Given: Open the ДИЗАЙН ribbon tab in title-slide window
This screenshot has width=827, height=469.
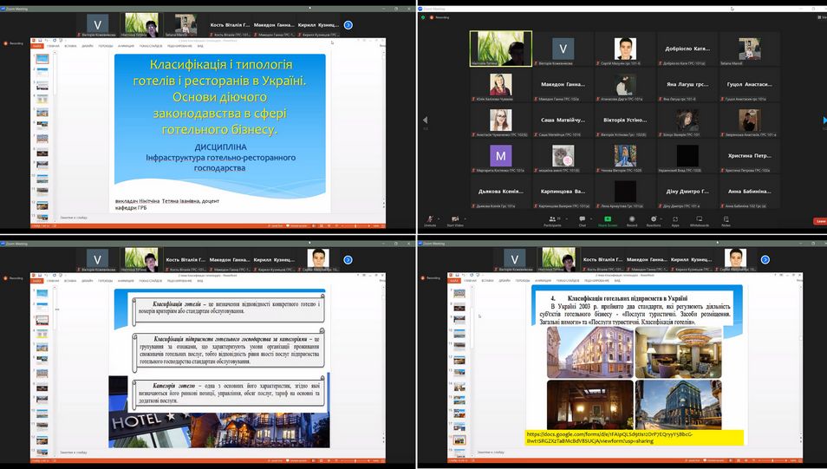Looking at the screenshot, I should click(x=87, y=46).
